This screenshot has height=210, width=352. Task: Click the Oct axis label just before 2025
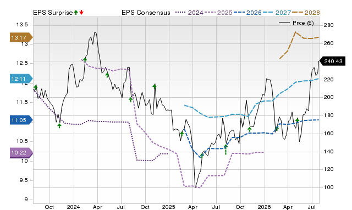pos(145,207)
